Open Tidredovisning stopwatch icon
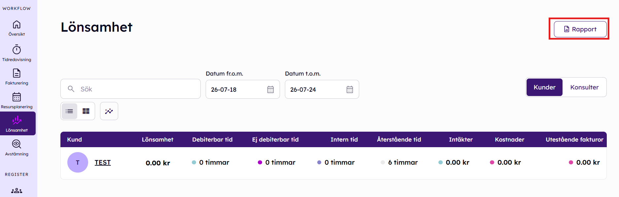The image size is (619, 197). pyautogui.click(x=17, y=49)
